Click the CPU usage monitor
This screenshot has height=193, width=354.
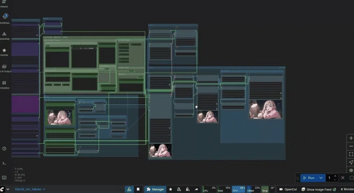pos(209,189)
